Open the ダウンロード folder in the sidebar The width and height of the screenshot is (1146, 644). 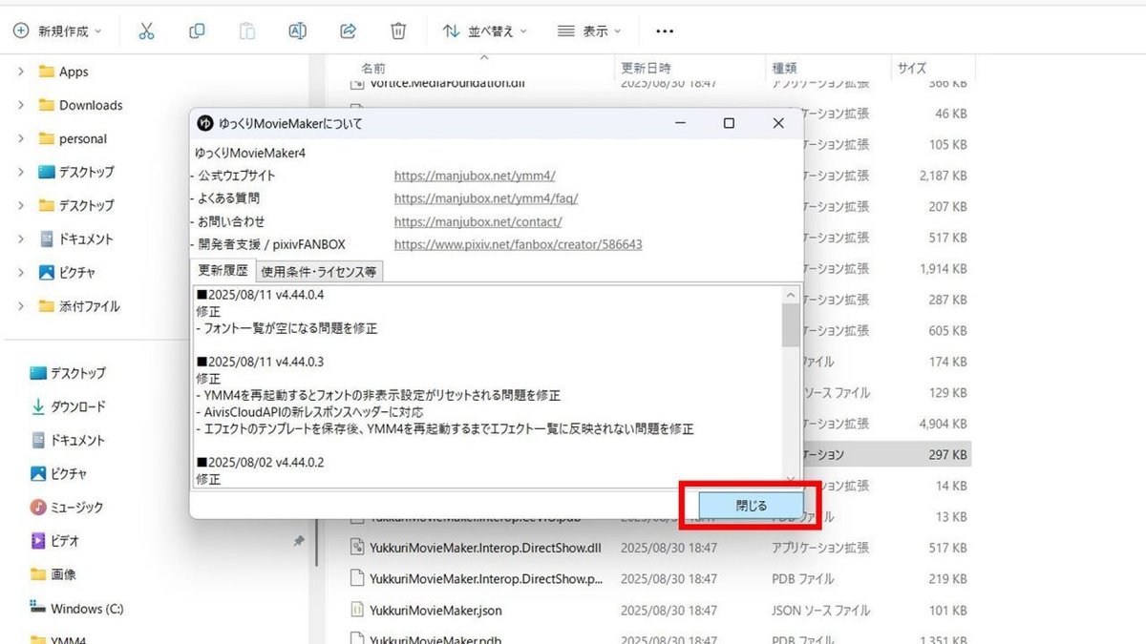(x=78, y=406)
